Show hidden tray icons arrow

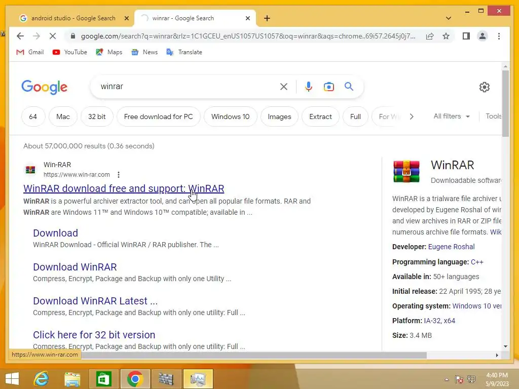(x=447, y=379)
